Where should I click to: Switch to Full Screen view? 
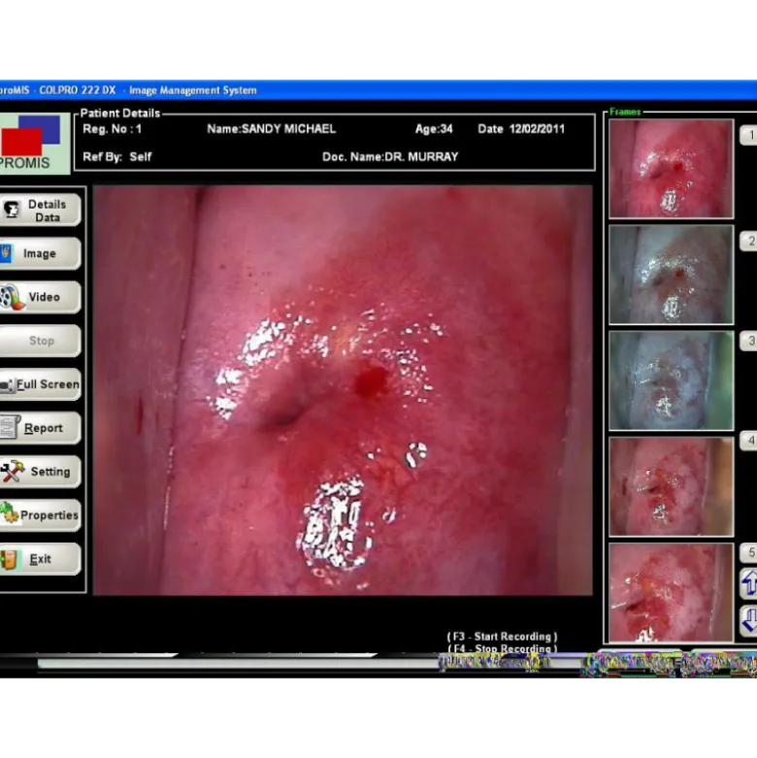[x=40, y=384]
